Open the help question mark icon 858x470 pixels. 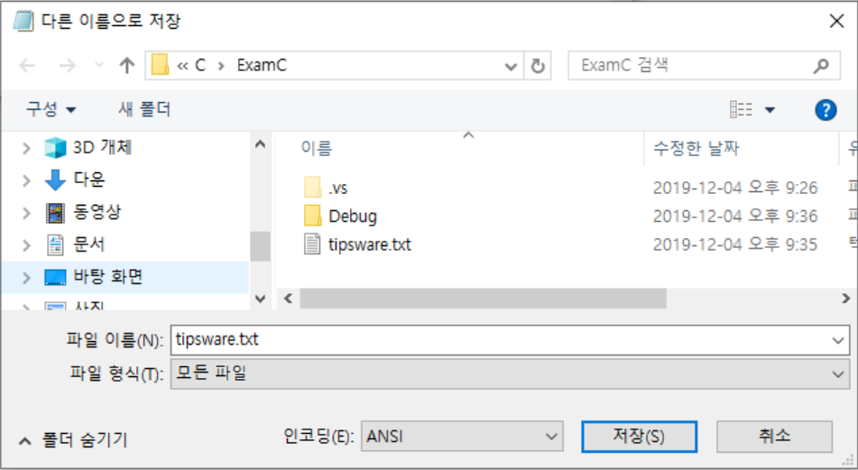point(826,110)
